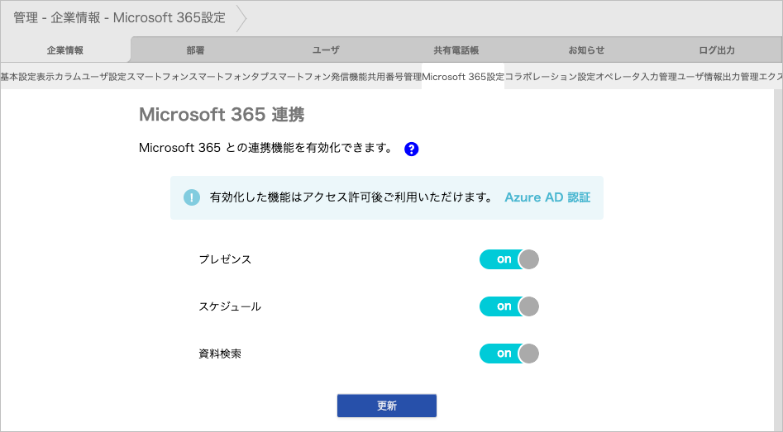Select the Microsoft 365設定 sub-tab
783x432 pixels.
point(463,76)
